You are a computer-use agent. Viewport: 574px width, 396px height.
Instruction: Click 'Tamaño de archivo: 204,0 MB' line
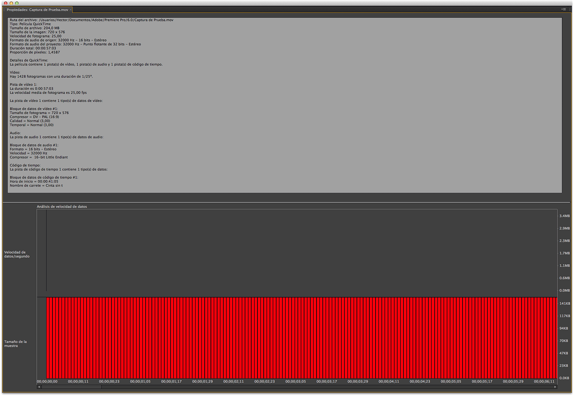(34, 28)
